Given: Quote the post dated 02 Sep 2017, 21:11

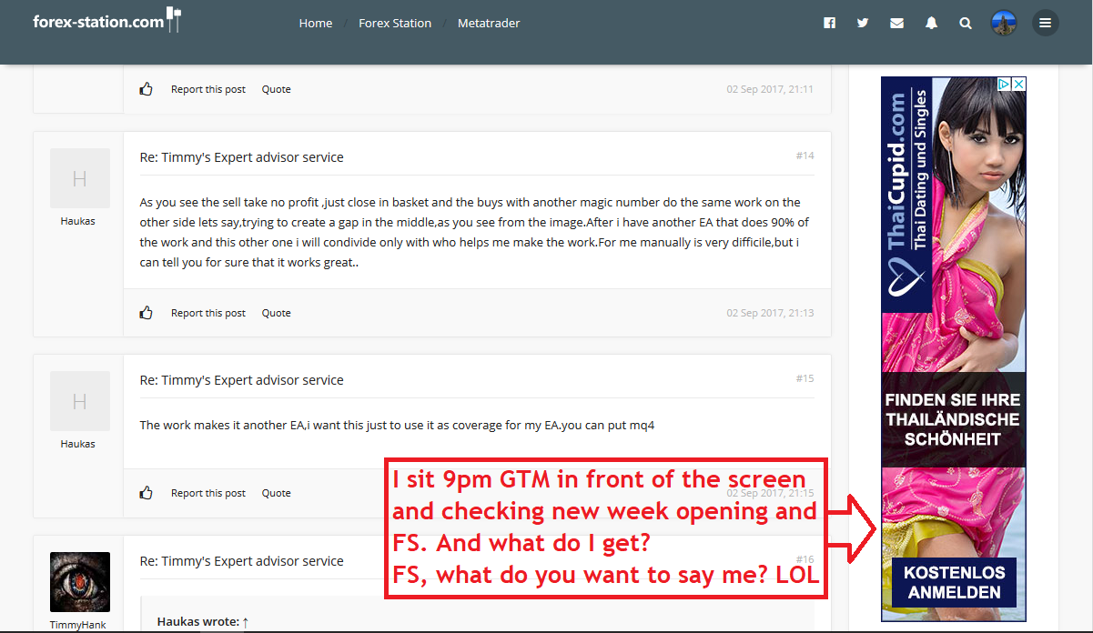Looking at the screenshot, I should click(x=277, y=89).
